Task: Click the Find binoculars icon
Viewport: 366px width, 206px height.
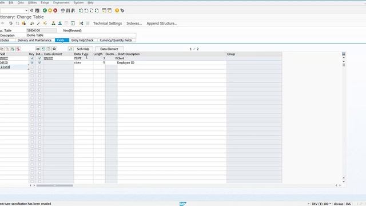Action: (x=68, y=10)
